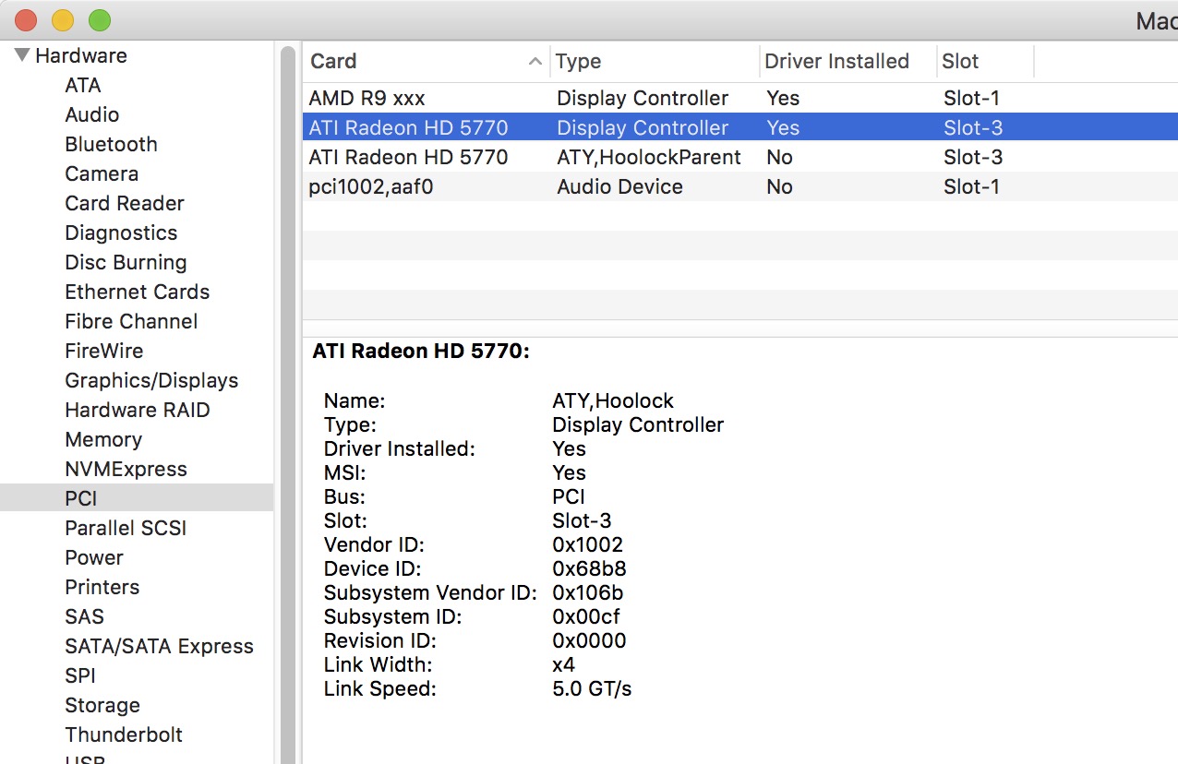Screen dimensions: 1178x764
Task: Sort the table by the Card column
Action: click(426, 61)
